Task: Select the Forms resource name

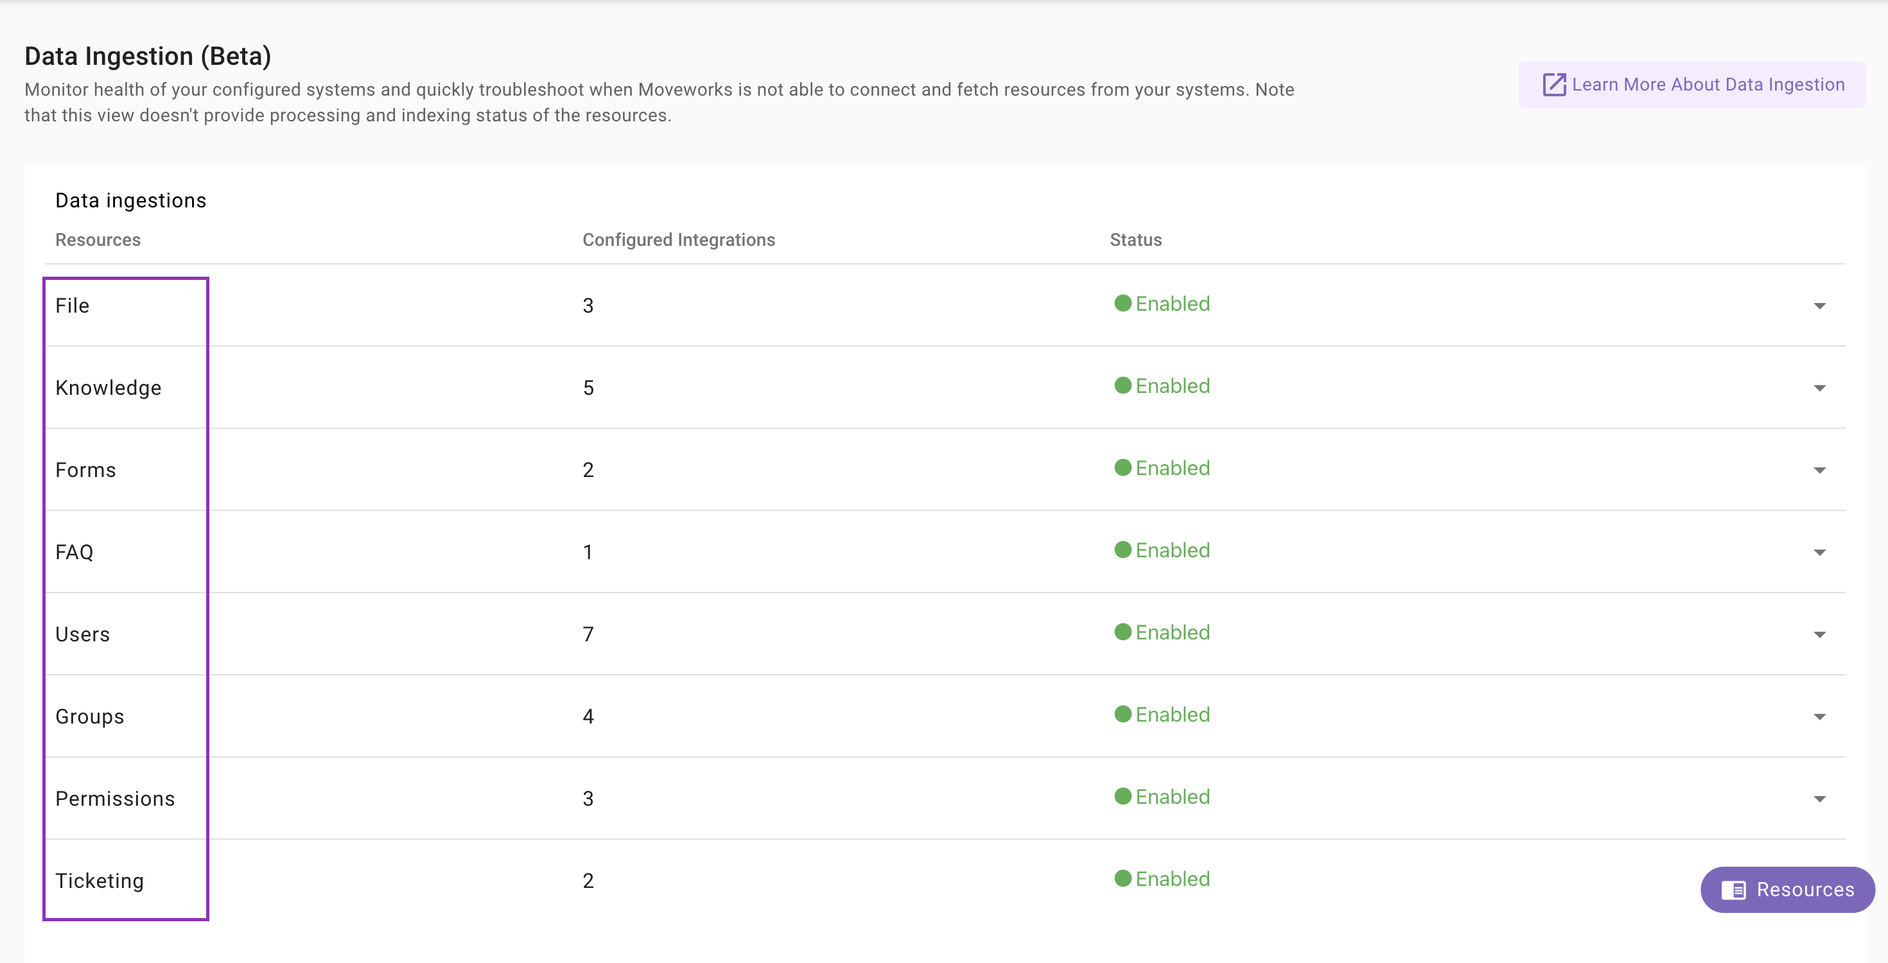Action: pos(86,470)
